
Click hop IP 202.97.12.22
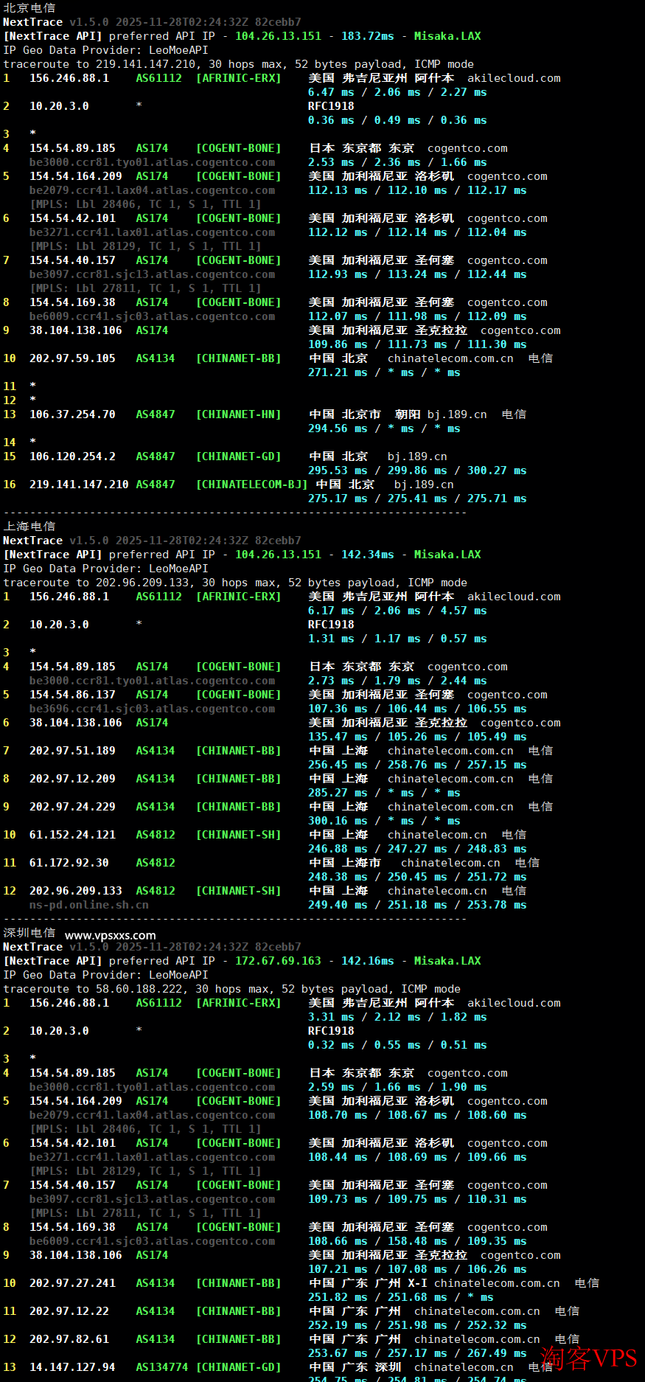pos(69,1311)
